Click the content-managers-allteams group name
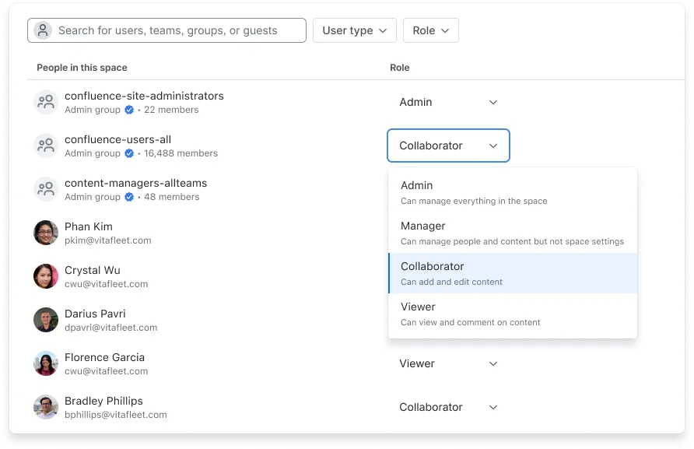The image size is (694, 449). (x=136, y=184)
